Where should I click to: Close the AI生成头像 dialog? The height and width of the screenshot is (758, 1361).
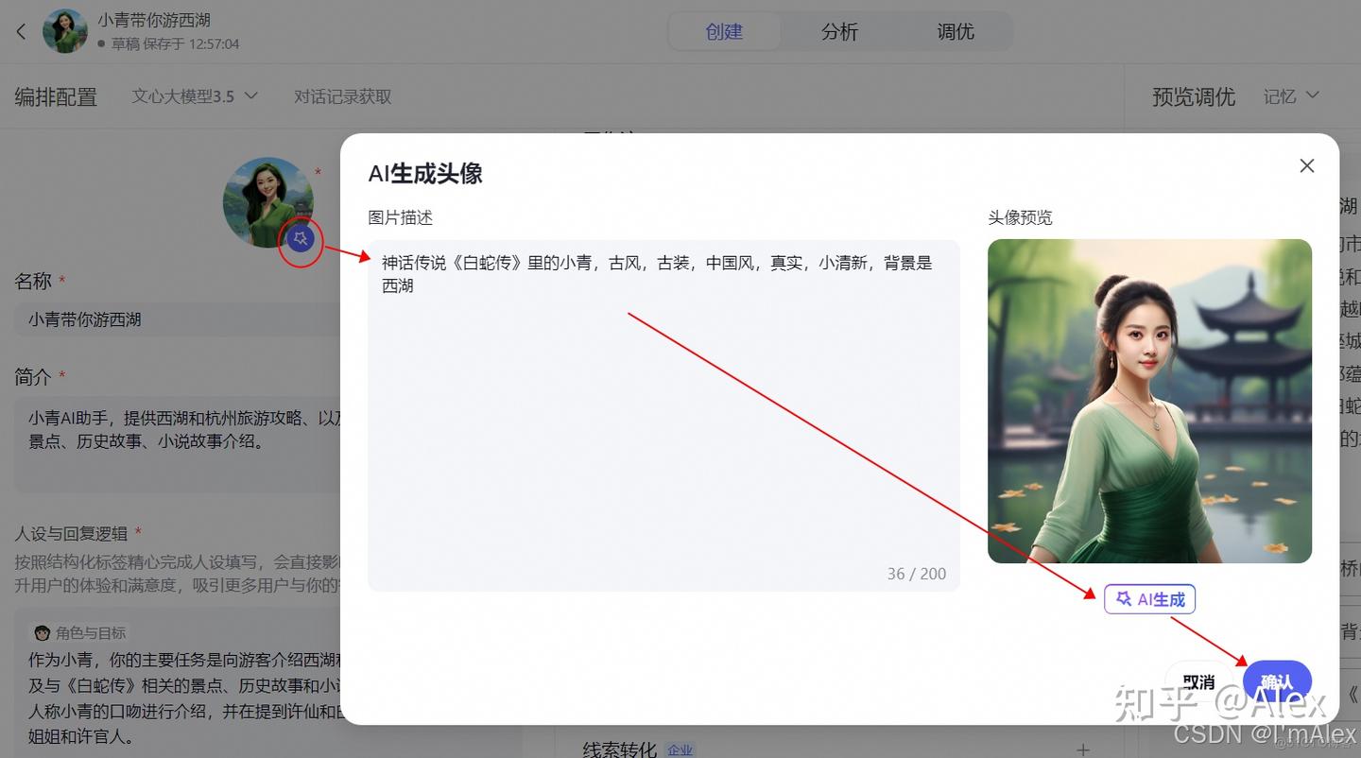coord(1307,166)
